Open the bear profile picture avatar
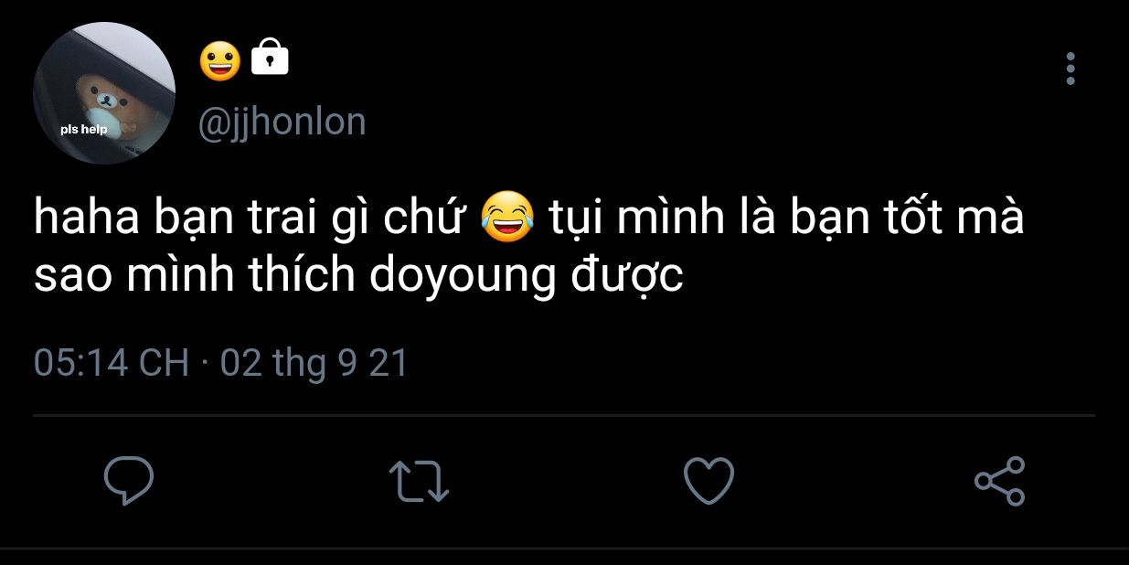1129x565 pixels. click(104, 93)
